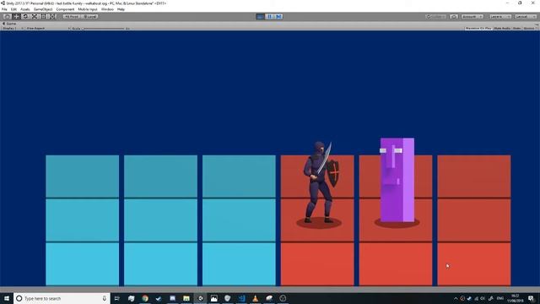
Task: Open the Window menu
Action: [x=107, y=9]
